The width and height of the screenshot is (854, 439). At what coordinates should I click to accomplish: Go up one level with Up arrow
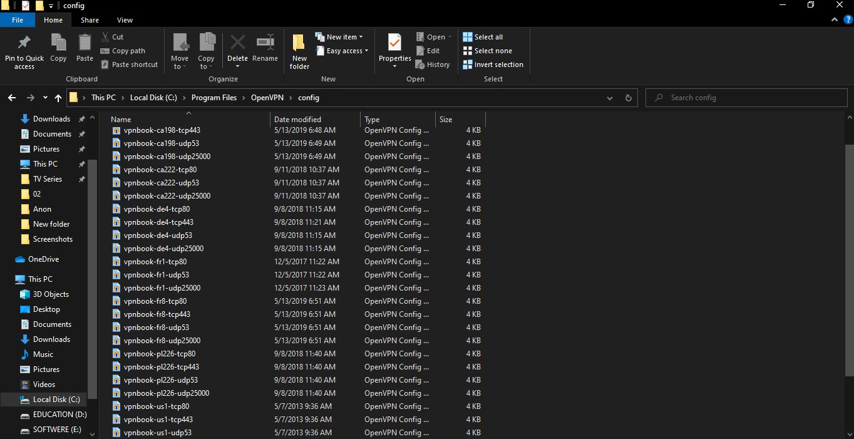58,98
